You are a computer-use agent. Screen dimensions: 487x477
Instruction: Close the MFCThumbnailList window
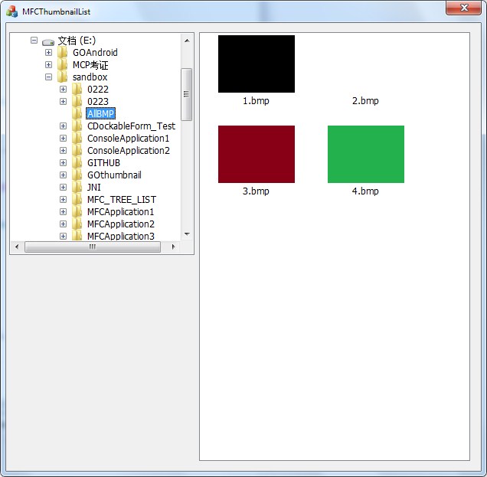coord(464,8)
